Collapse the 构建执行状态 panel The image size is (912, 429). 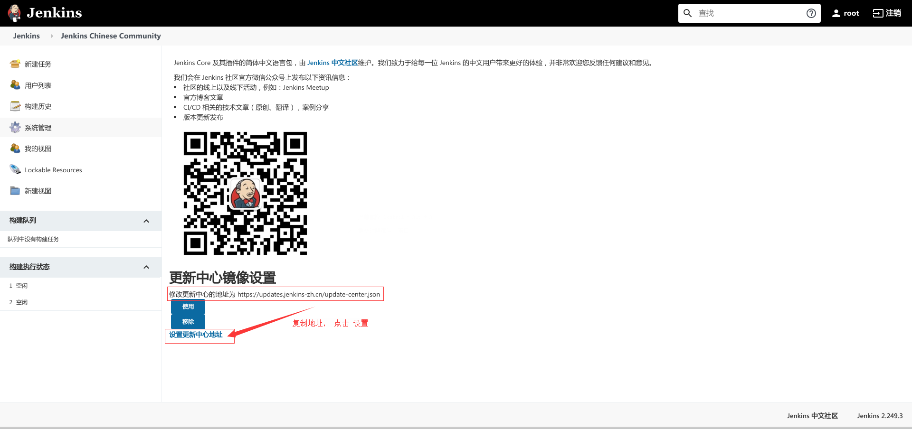click(146, 267)
